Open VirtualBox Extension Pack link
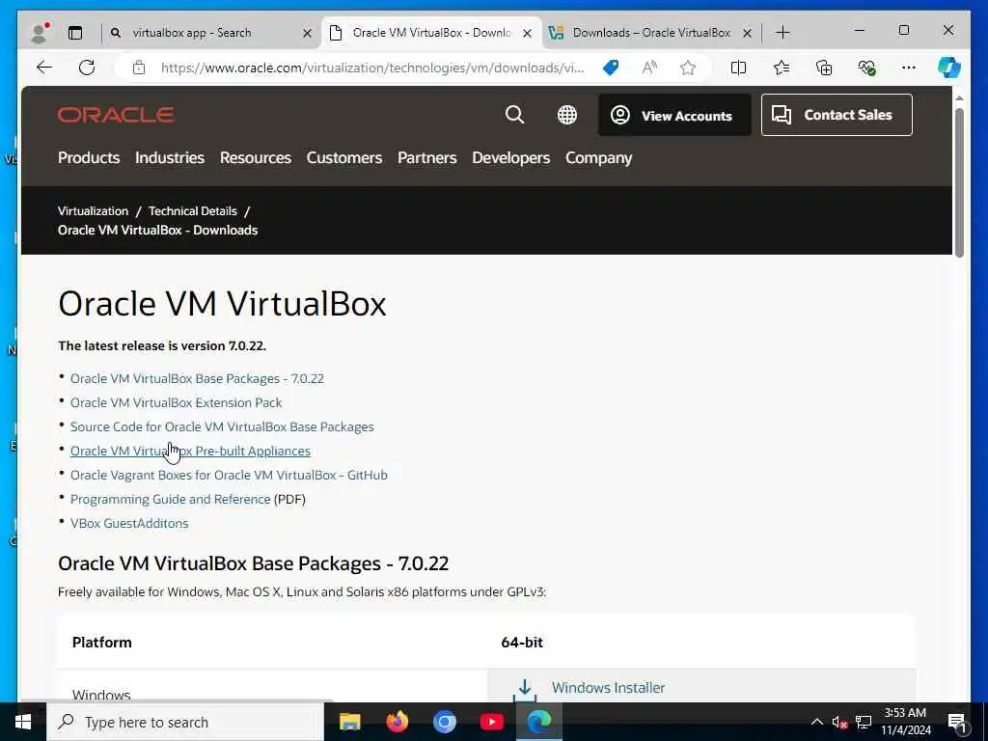988x741 pixels. point(176,402)
